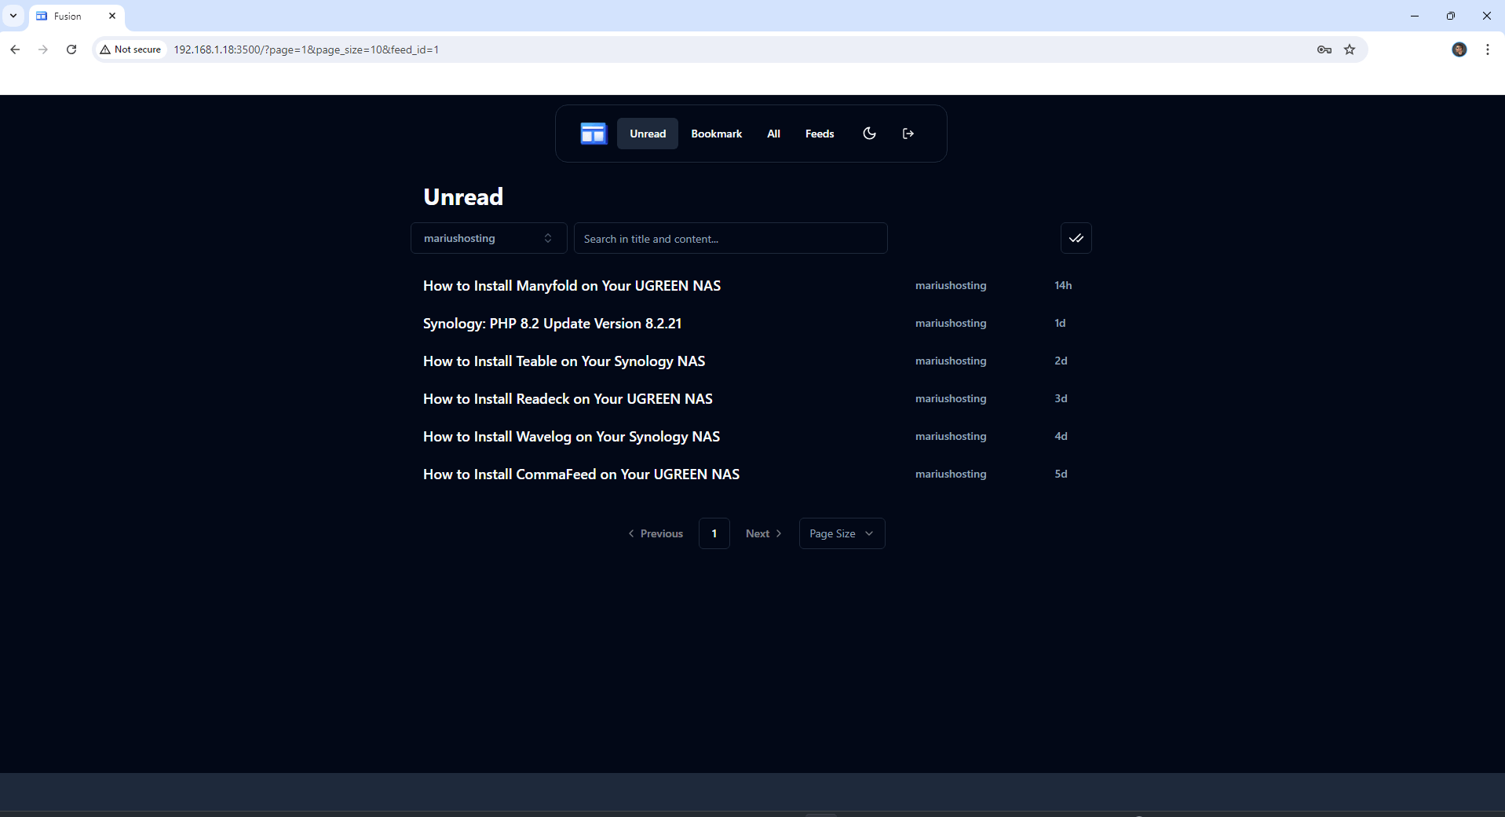The height and width of the screenshot is (817, 1505).
Task: Bookmark this page with star icon
Action: 1350,49
